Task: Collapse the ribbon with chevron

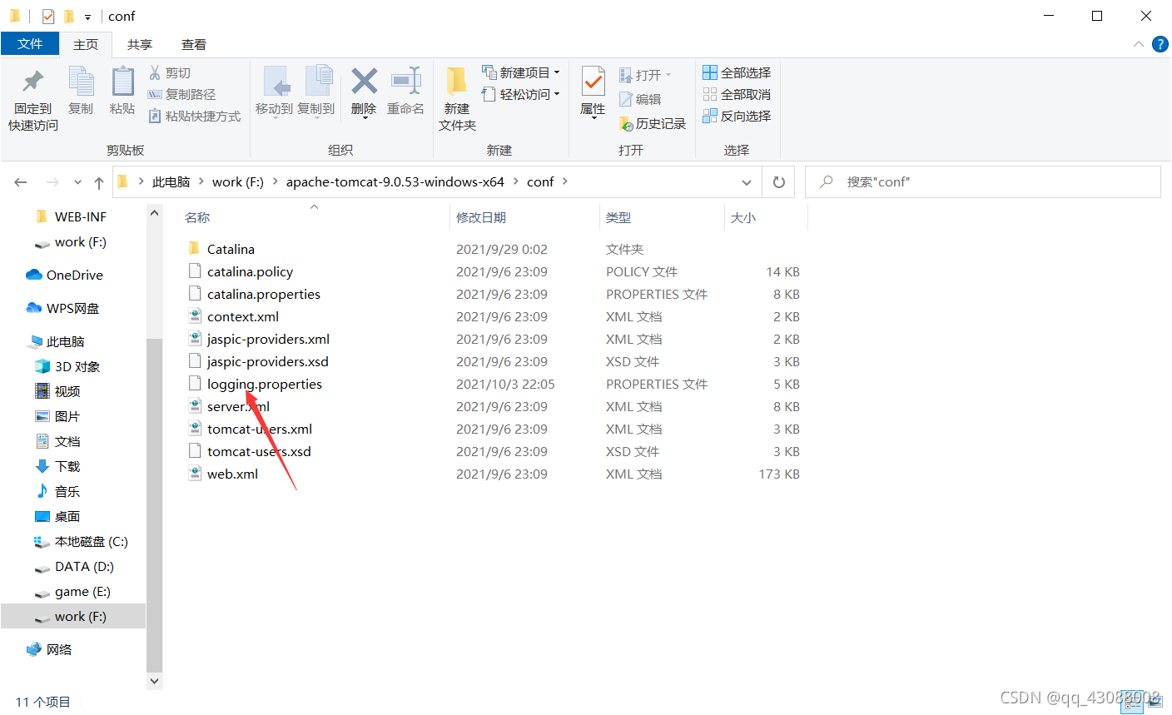Action: [1138, 44]
